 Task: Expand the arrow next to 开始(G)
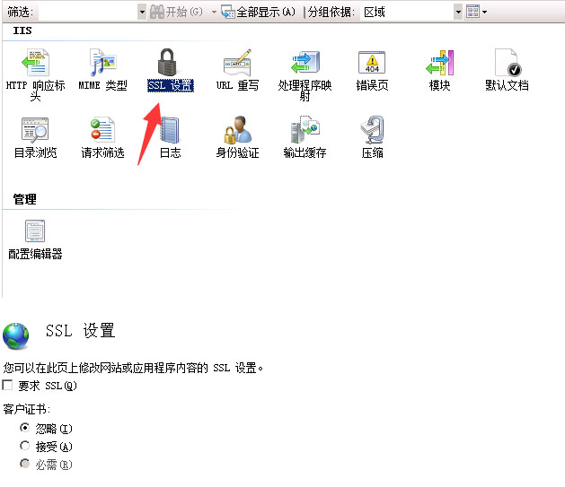coord(214,13)
